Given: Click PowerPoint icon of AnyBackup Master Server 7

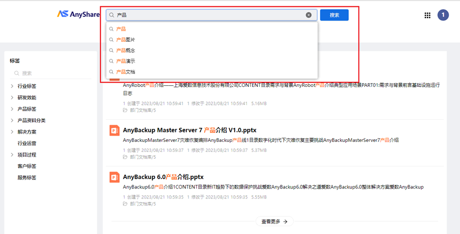Looking at the screenshot, I should pos(114,130).
